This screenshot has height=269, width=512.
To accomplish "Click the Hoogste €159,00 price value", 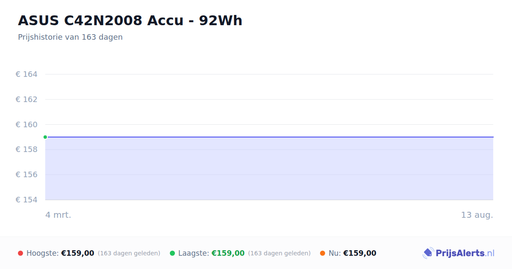I will (78, 253).
